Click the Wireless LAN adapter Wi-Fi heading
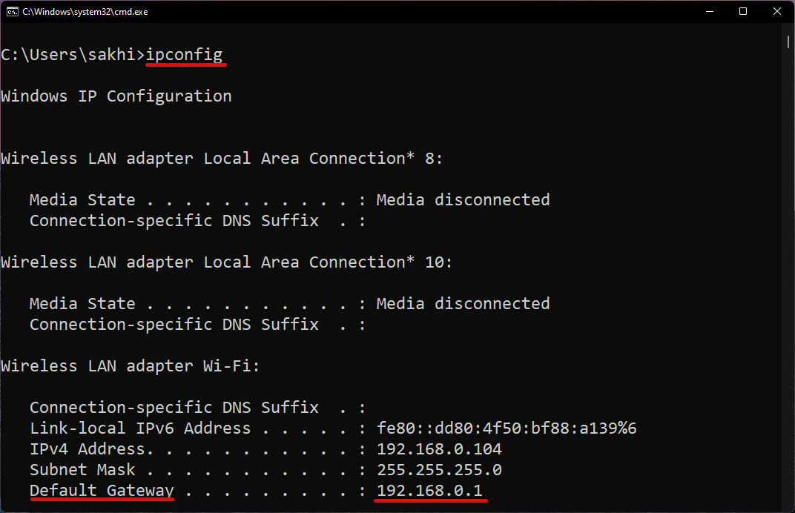 pos(130,366)
